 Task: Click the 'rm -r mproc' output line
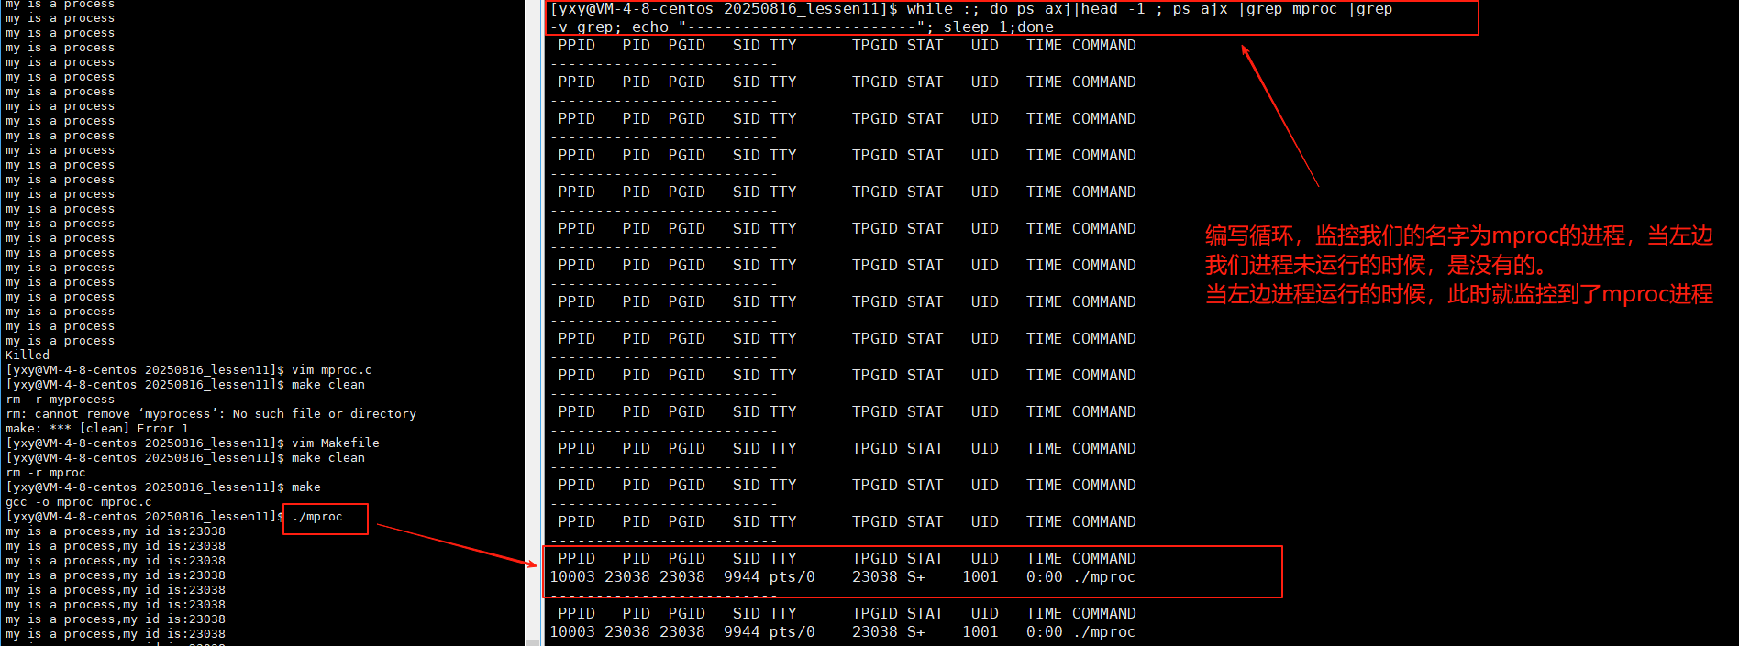(46, 473)
